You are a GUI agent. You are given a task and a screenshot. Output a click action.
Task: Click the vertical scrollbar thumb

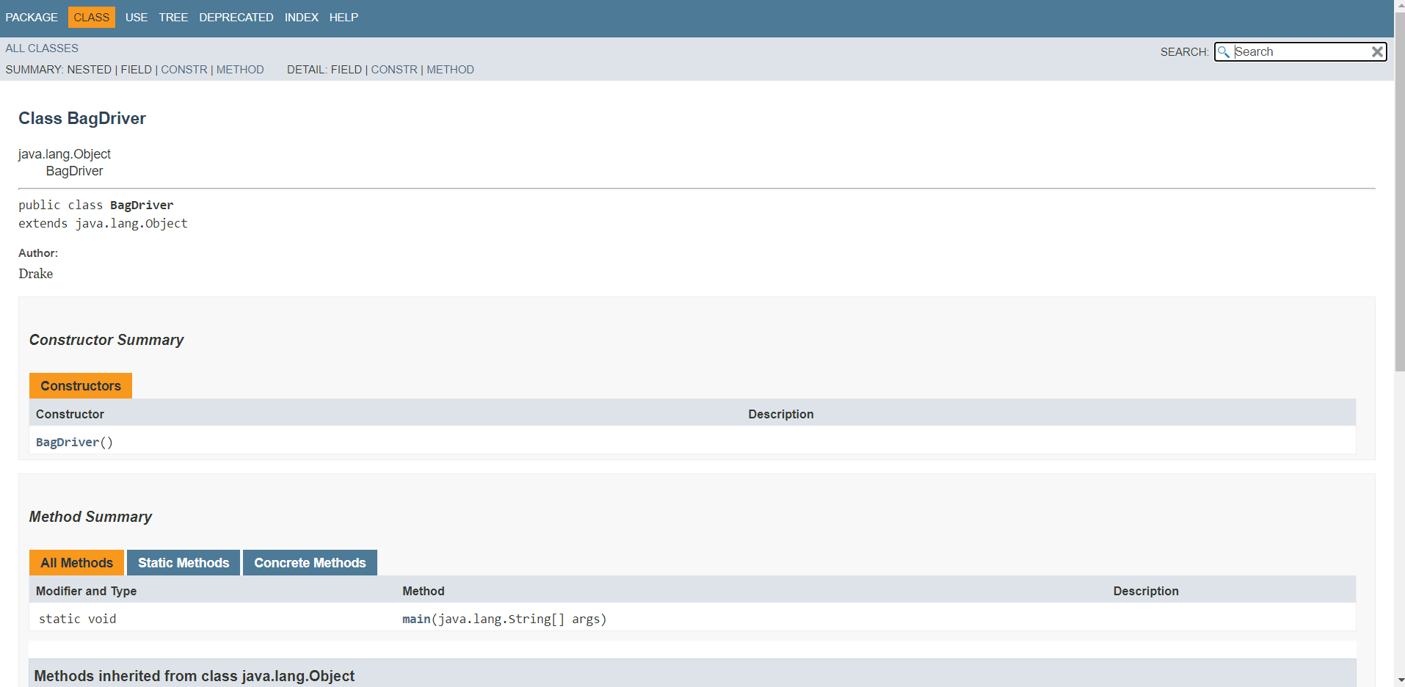[1399, 191]
